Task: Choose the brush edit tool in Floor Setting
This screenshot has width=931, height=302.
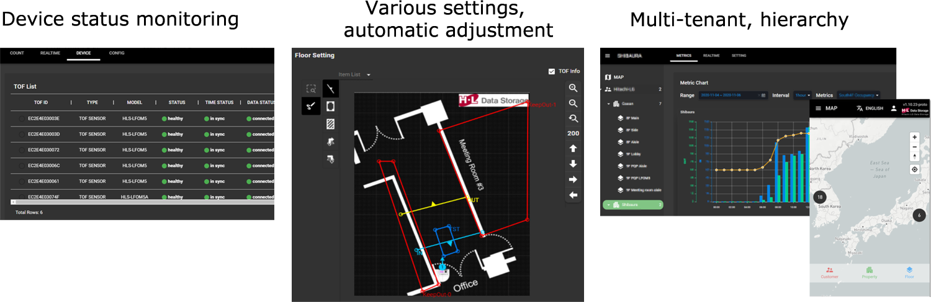Action: click(x=312, y=107)
